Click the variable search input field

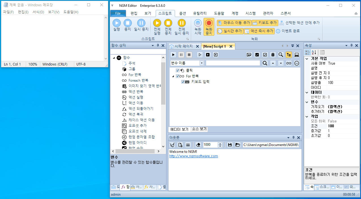233,63
